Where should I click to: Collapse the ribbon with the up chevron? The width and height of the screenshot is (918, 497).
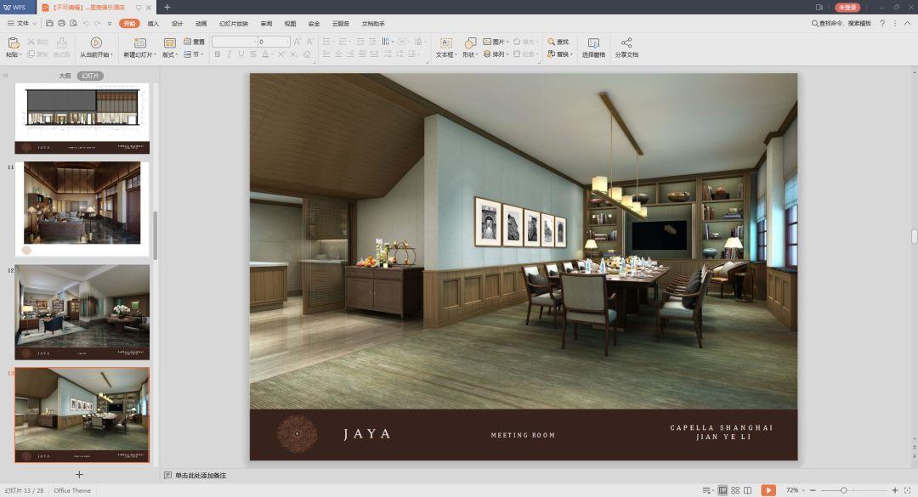[x=908, y=24]
